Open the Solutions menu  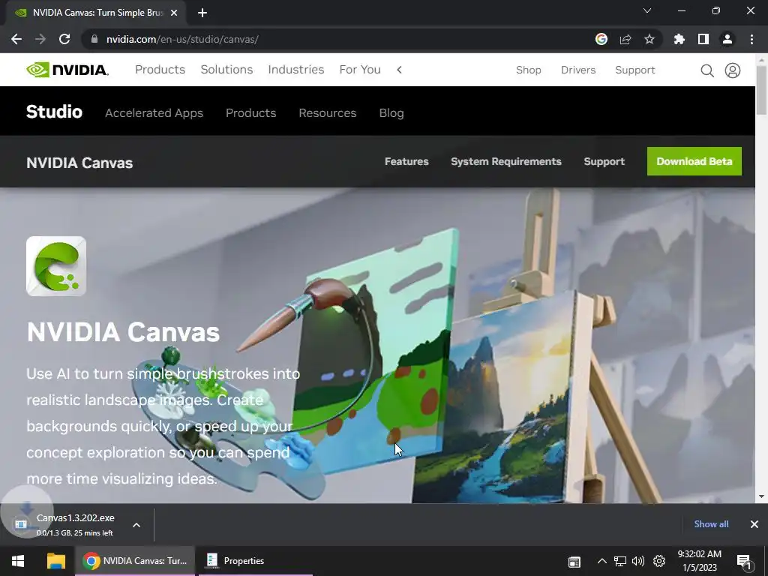[x=226, y=70]
